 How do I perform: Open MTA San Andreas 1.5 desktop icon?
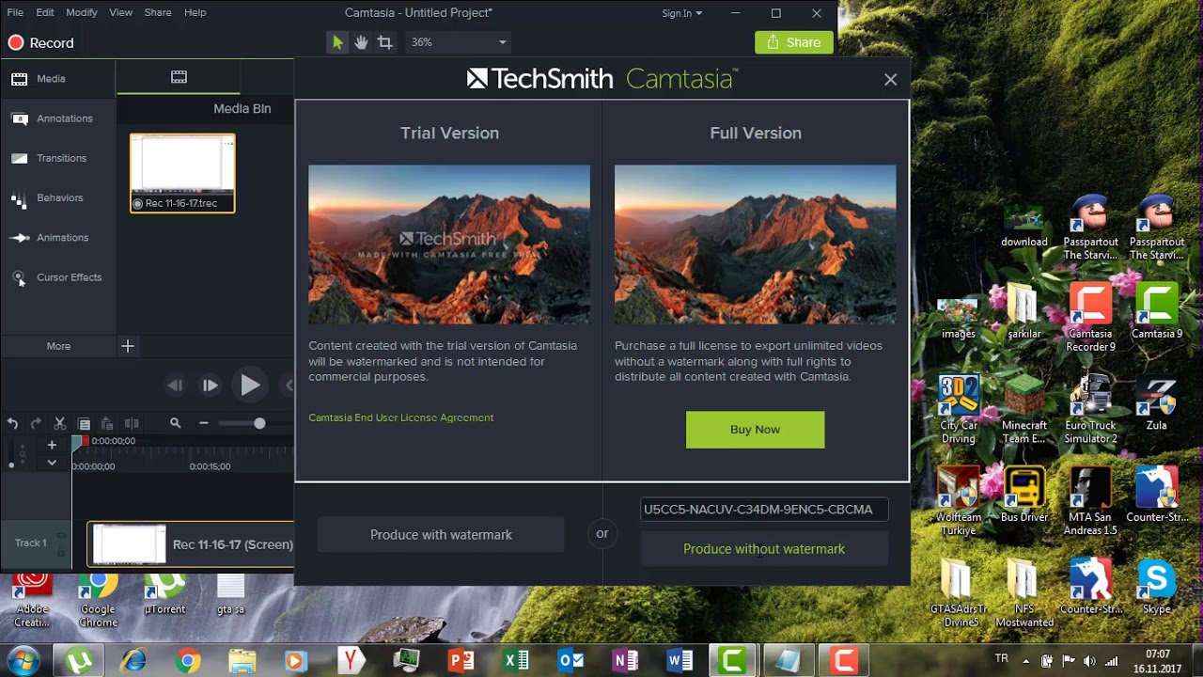[1090, 500]
